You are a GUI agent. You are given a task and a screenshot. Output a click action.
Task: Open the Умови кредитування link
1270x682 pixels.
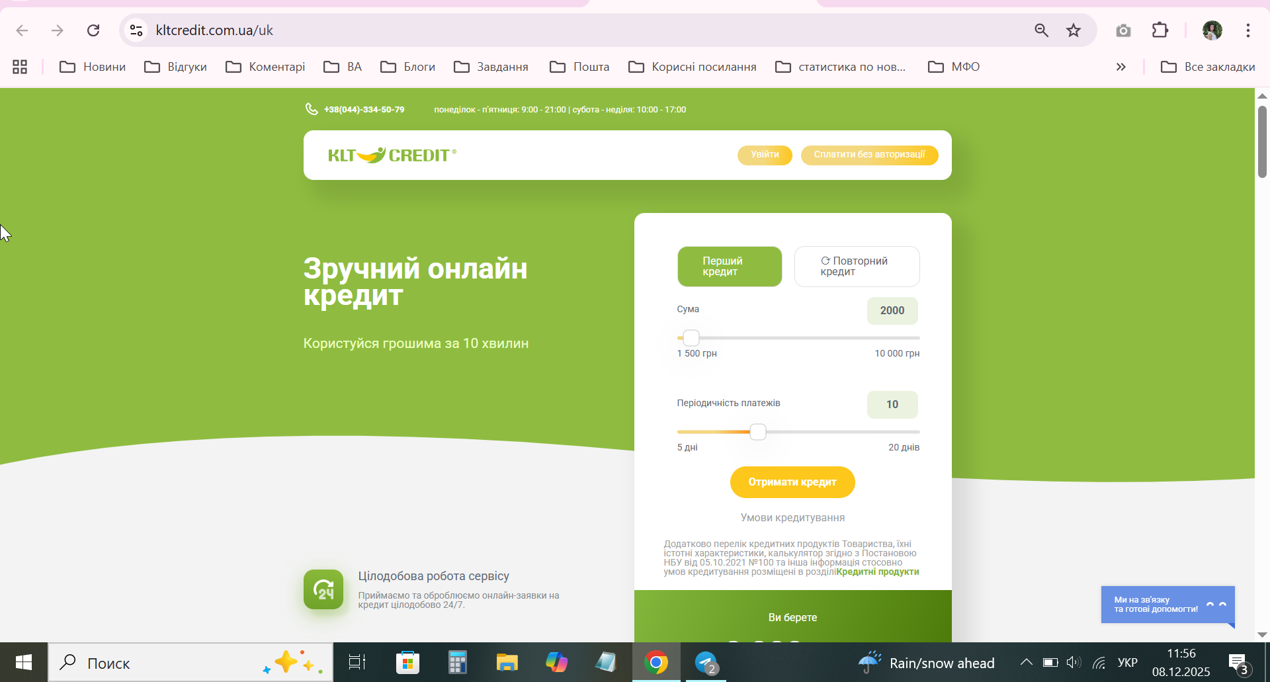792,518
